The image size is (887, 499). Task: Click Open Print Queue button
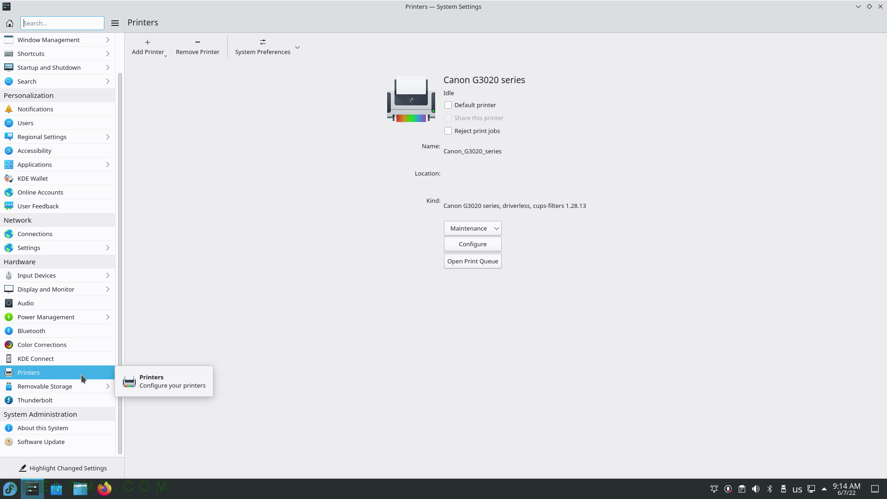tap(473, 261)
